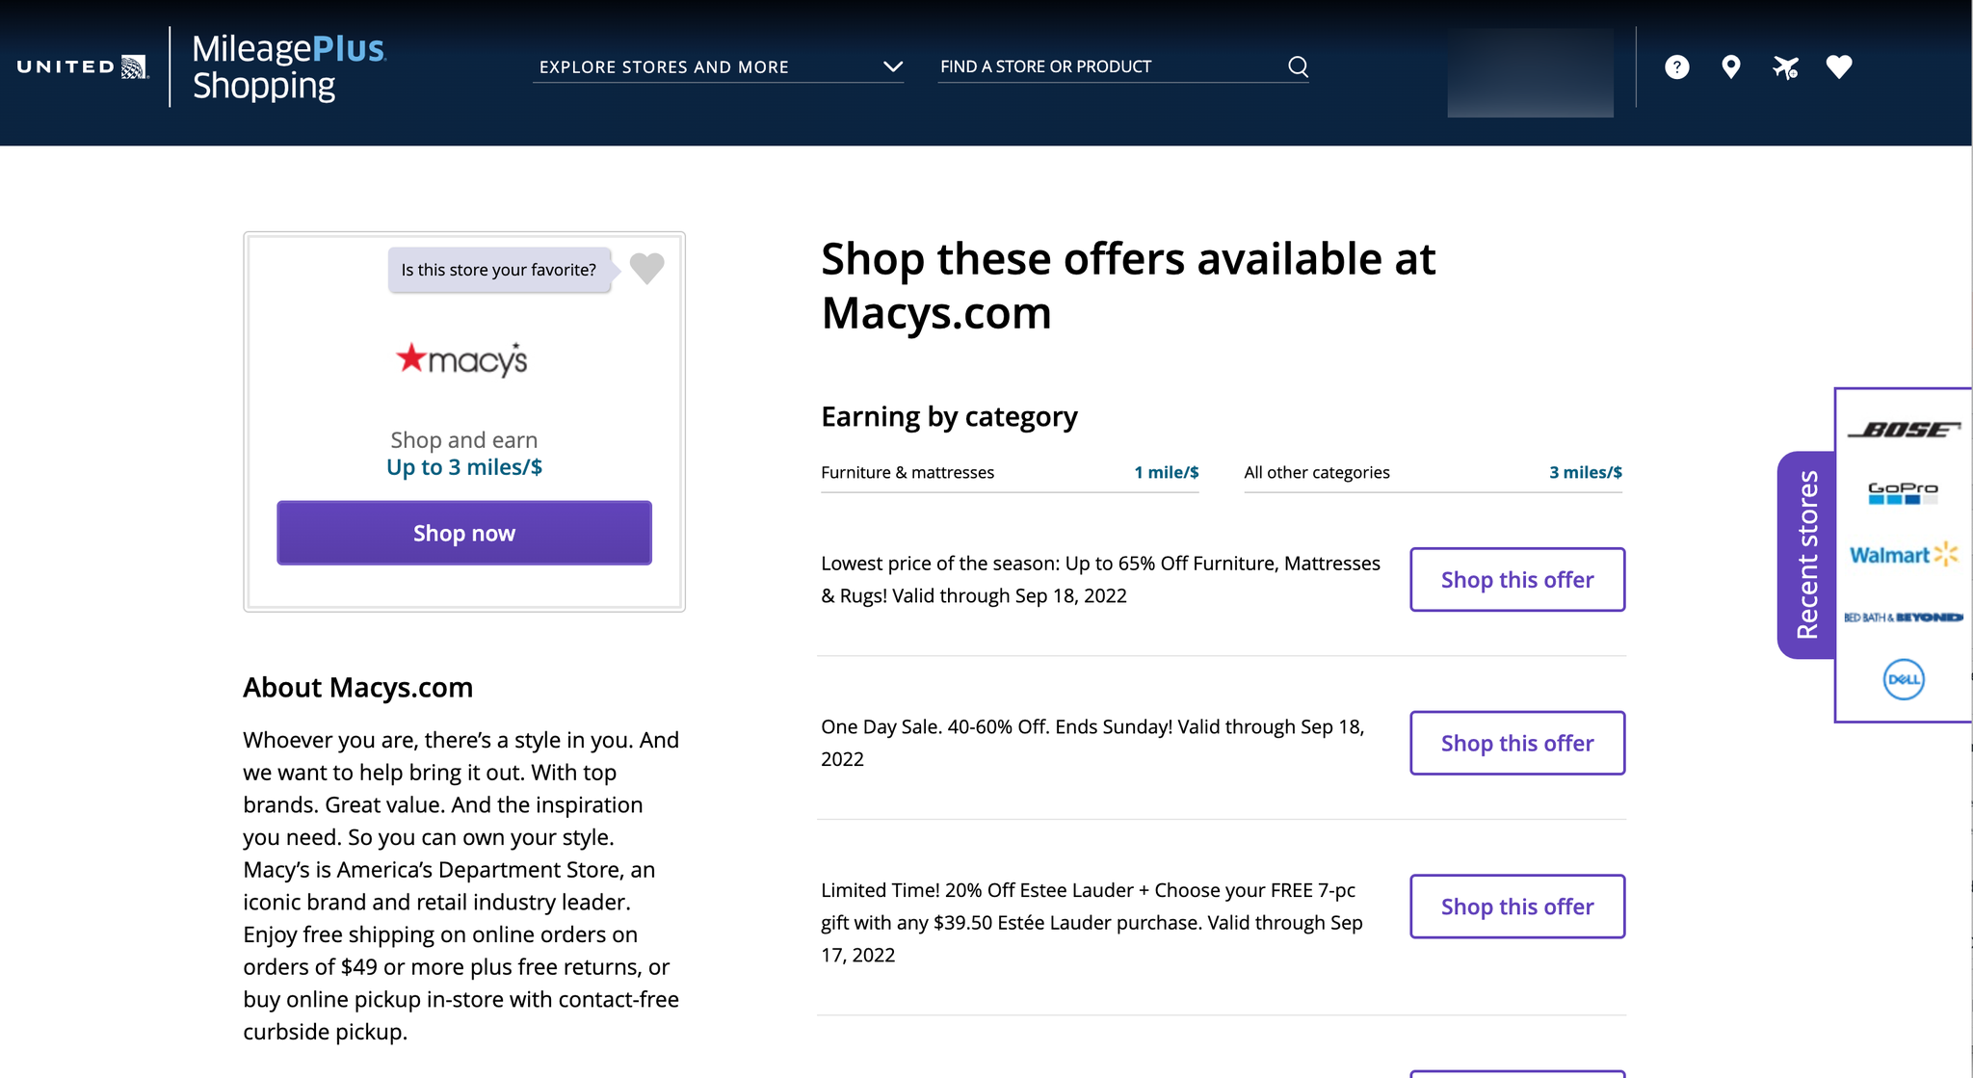Favorite Macy's using the heart toggle

[x=646, y=269]
